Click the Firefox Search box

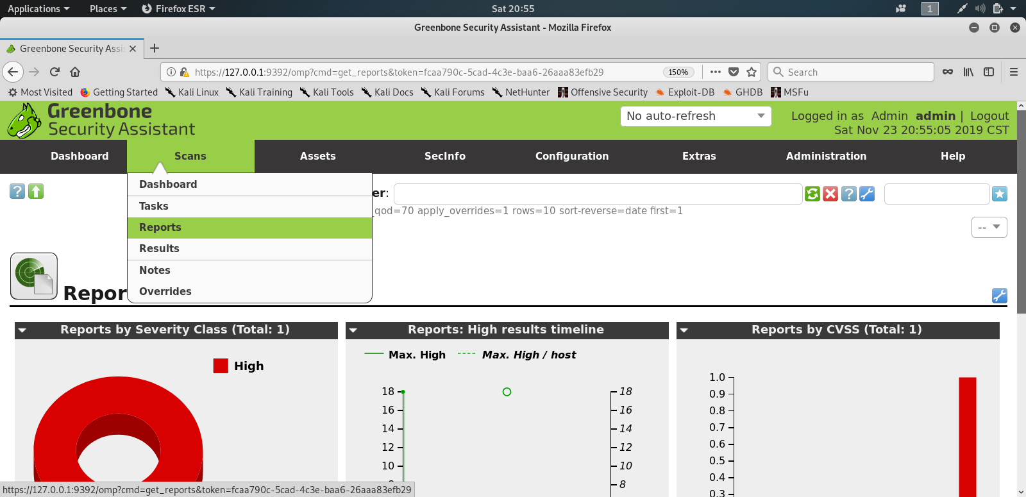coord(850,72)
